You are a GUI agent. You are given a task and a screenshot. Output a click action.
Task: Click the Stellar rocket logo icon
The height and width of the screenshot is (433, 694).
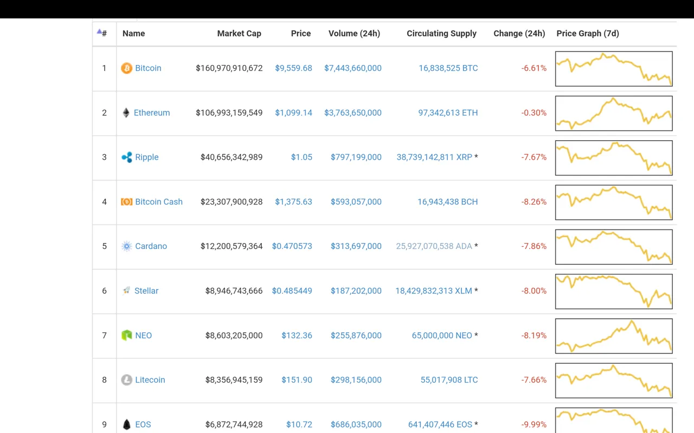coord(126,291)
